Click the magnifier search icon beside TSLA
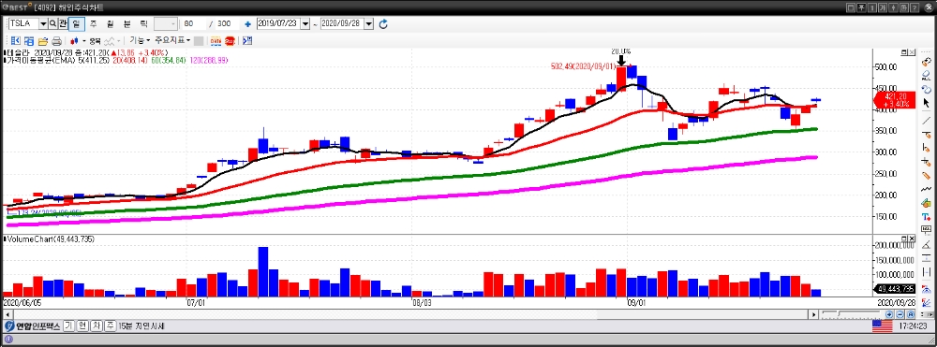 [x=52, y=23]
